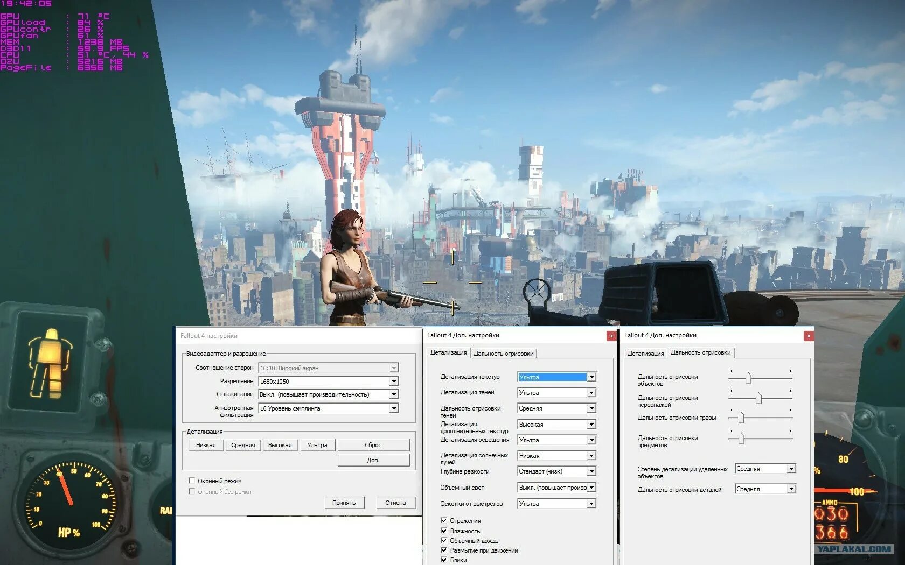The image size is (905, 565).
Task: Click the Дальность отрисовки объектов slider
Action: click(x=760, y=378)
